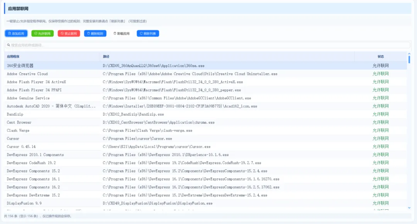Viewport: 417px width, 224px height.
Task: Select DevExpress 2010.1 Components
Action: [x=36, y=155]
